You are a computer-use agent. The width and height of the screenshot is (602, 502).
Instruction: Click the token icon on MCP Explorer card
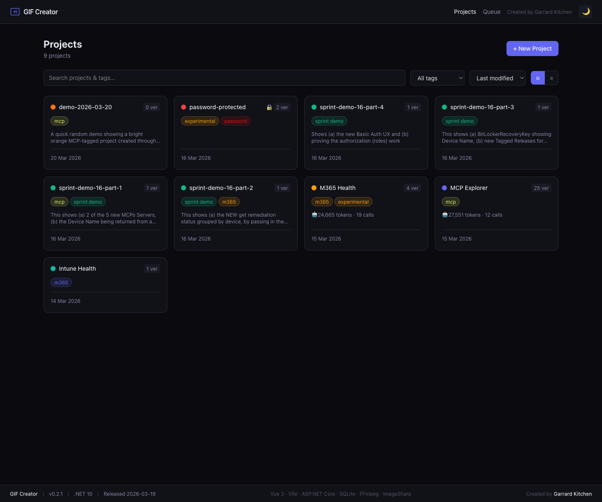click(445, 215)
